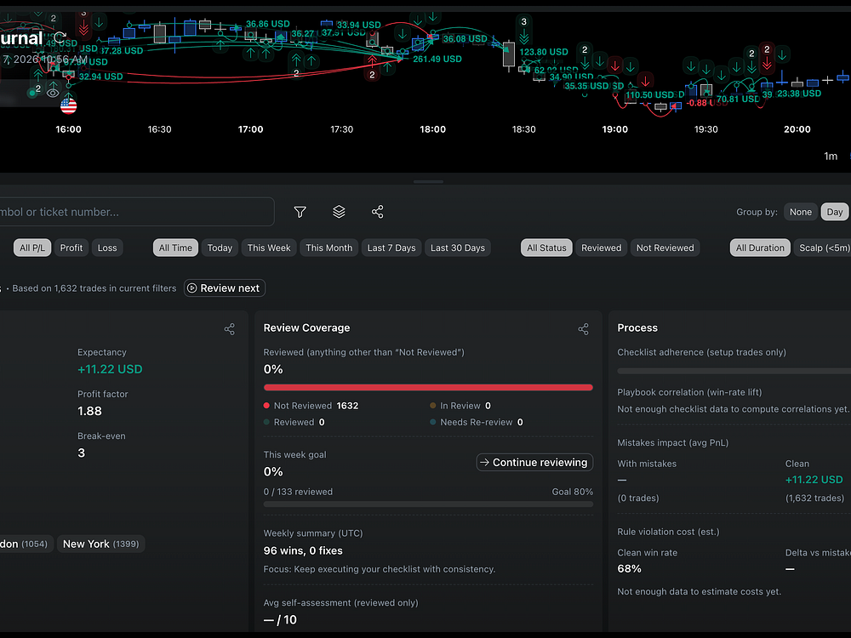This screenshot has width=851, height=638.
Task: Click the layers stack icon
Action: click(339, 212)
